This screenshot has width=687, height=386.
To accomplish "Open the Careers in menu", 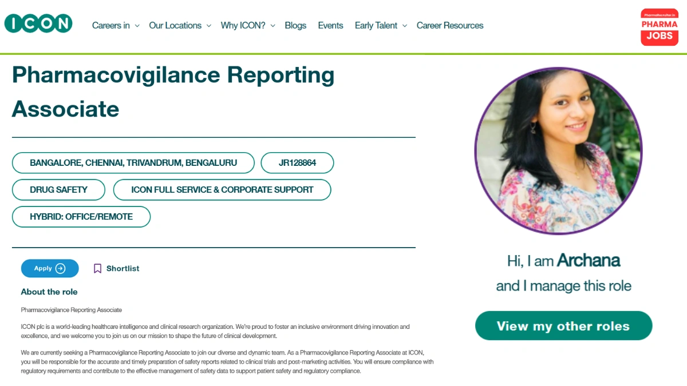I will pyautogui.click(x=111, y=25).
